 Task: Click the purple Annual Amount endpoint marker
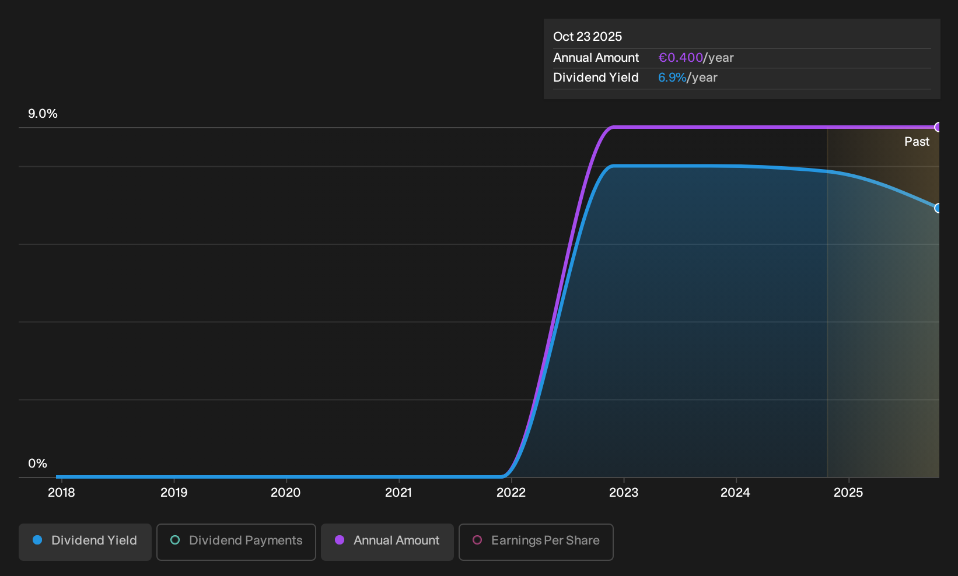click(x=938, y=127)
